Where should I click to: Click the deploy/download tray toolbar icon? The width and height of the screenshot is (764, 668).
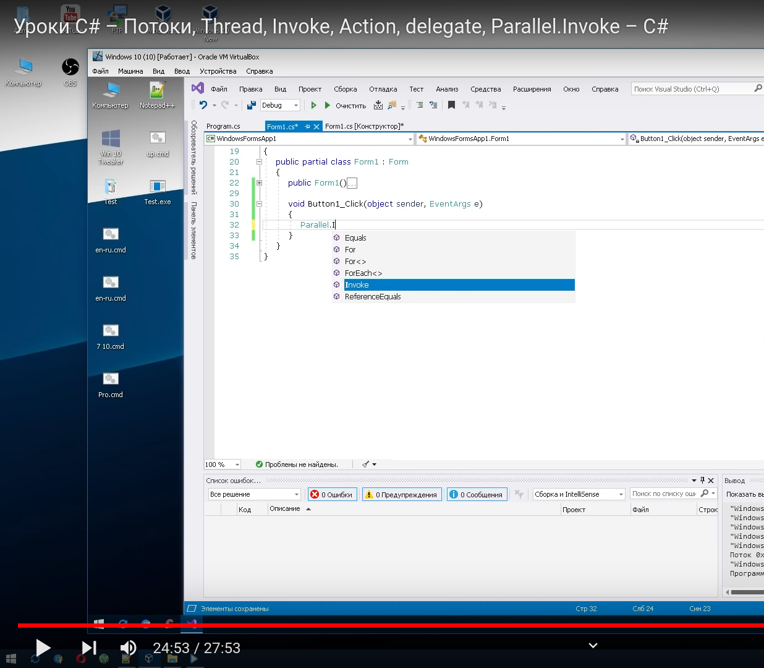coord(378,105)
